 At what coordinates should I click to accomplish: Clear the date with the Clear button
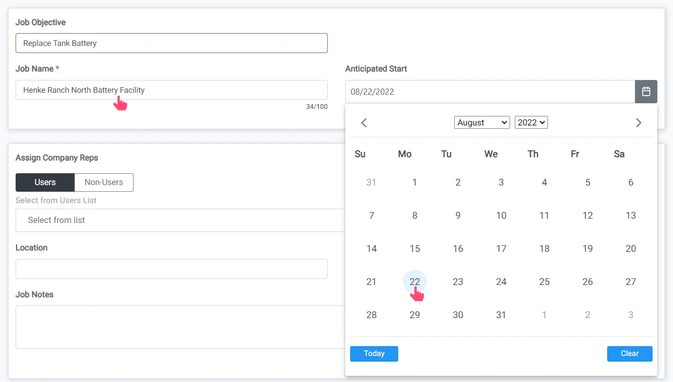tap(629, 353)
